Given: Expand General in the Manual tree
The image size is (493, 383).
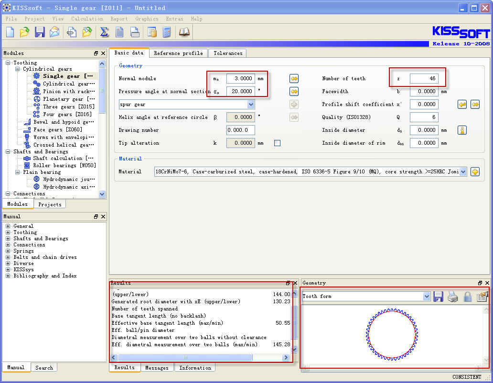Looking at the screenshot, I should pyautogui.click(x=8, y=226).
